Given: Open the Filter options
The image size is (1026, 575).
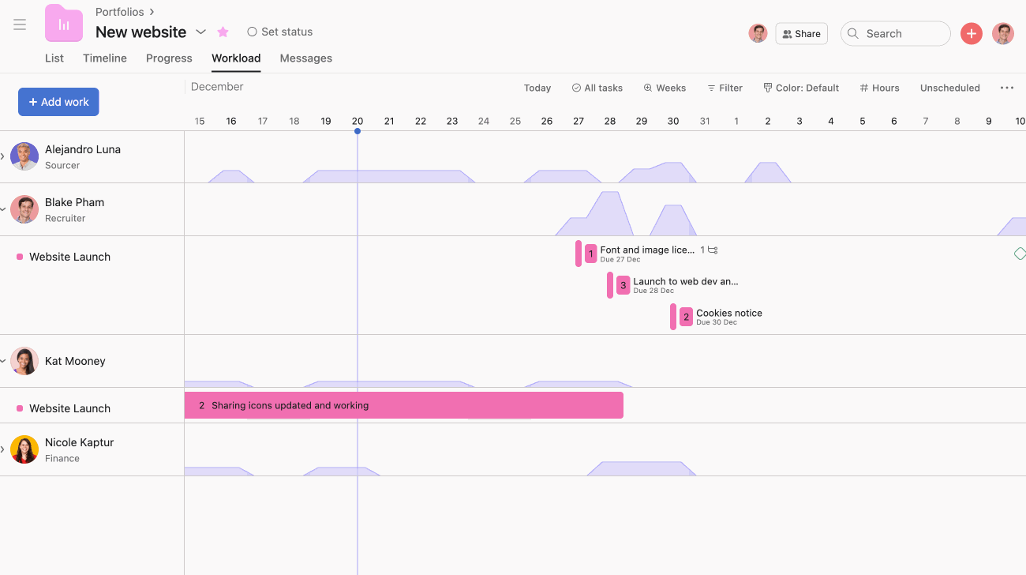Looking at the screenshot, I should (x=725, y=88).
